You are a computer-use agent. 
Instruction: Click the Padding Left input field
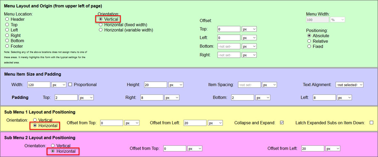pos(324,98)
